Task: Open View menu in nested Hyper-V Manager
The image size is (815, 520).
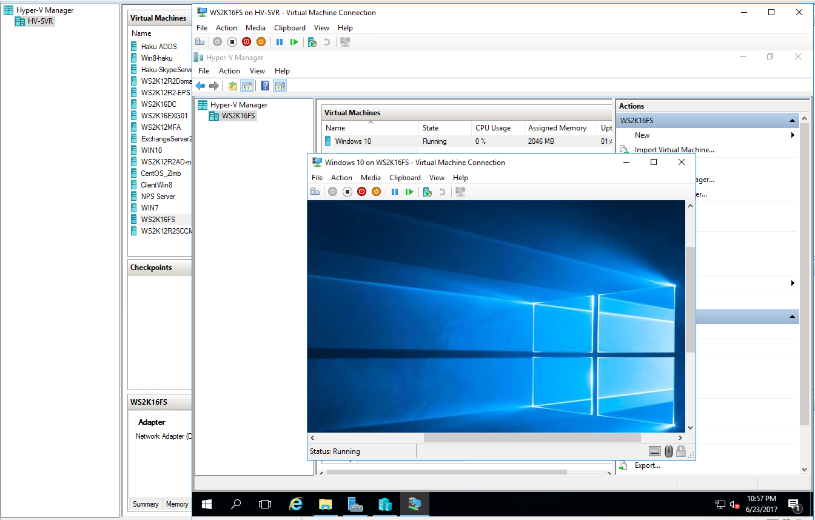Action: [258, 71]
